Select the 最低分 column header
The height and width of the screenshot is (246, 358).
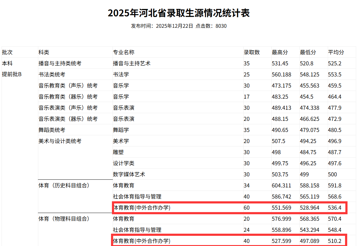pyautogui.click(x=308, y=52)
